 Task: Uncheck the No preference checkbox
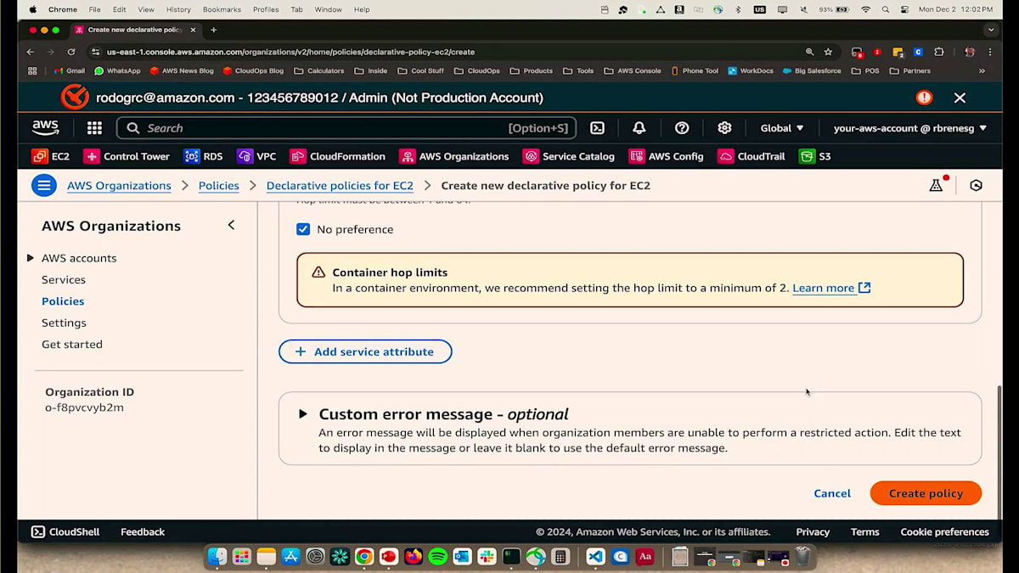(x=303, y=229)
